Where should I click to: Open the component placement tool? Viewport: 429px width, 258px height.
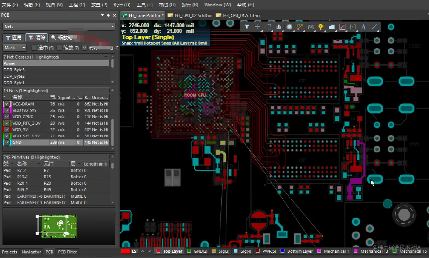pyautogui.click(x=289, y=27)
